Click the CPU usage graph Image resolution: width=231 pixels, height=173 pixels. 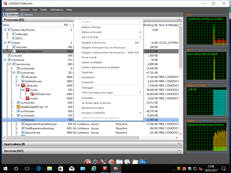[207, 31]
